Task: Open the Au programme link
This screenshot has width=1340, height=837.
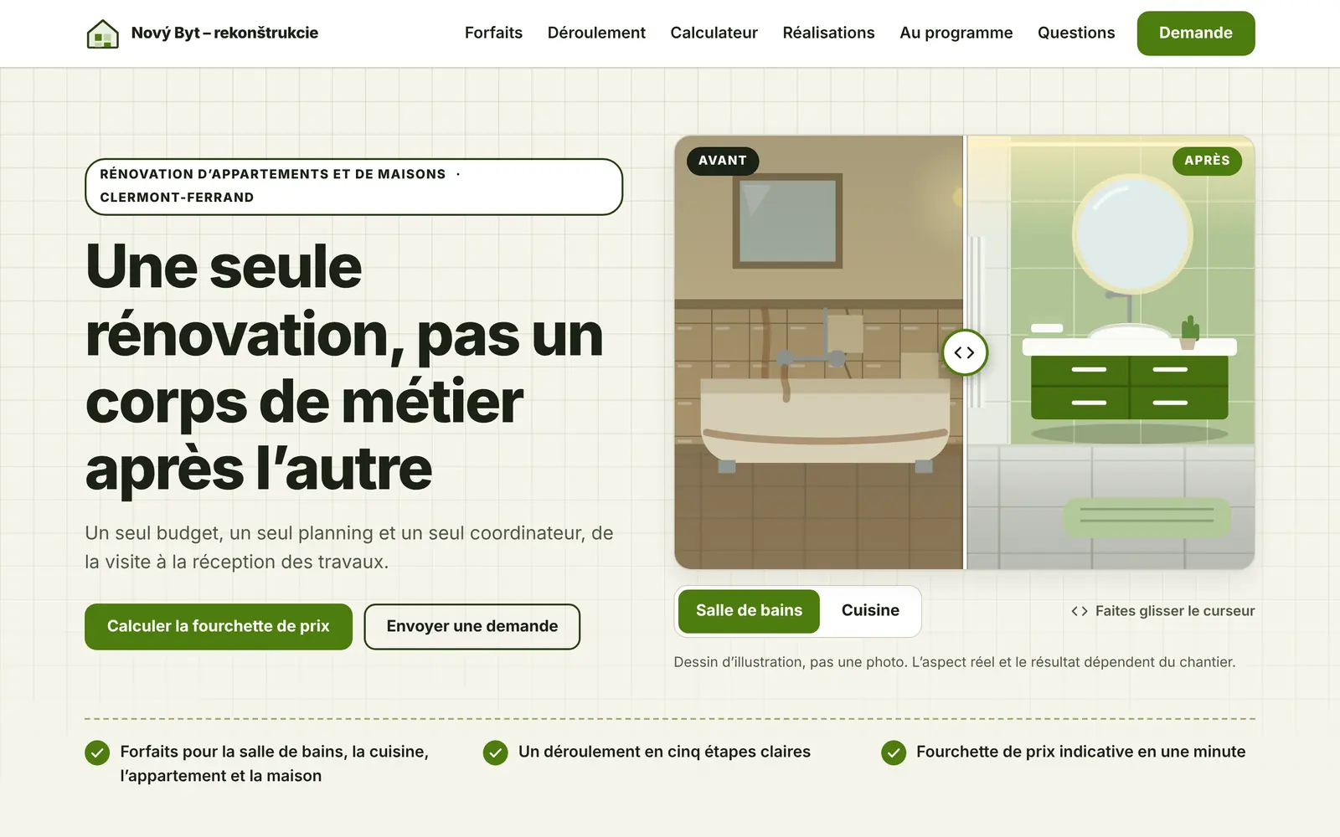Action: [956, 33]
